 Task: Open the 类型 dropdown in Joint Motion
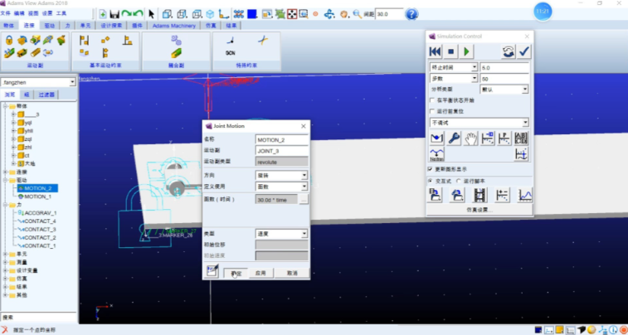304,234
